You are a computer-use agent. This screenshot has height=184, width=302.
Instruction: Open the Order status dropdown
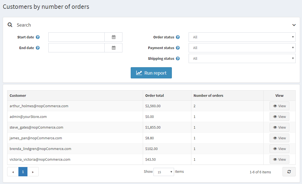click(242, 37)
